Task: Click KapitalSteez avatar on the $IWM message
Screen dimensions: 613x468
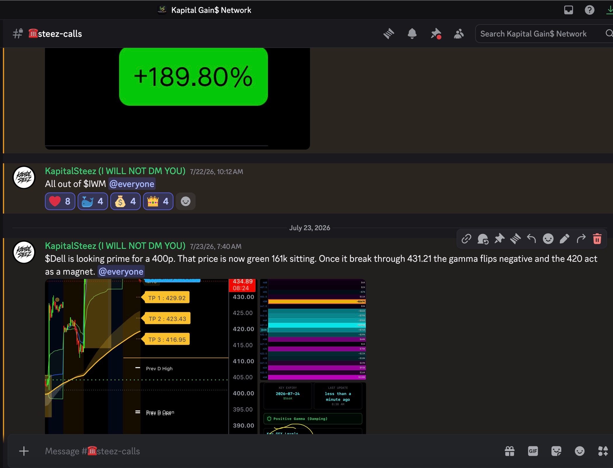Action: [x=24, y=177]
